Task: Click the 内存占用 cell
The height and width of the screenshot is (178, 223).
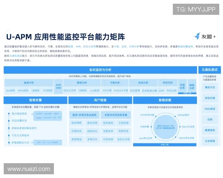Action: [171, 90]
